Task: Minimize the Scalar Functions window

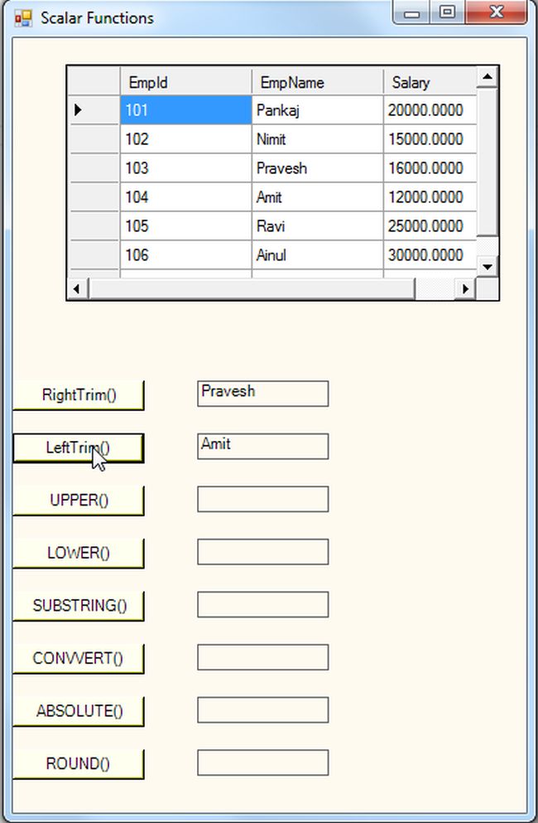Action: (411, 12)
